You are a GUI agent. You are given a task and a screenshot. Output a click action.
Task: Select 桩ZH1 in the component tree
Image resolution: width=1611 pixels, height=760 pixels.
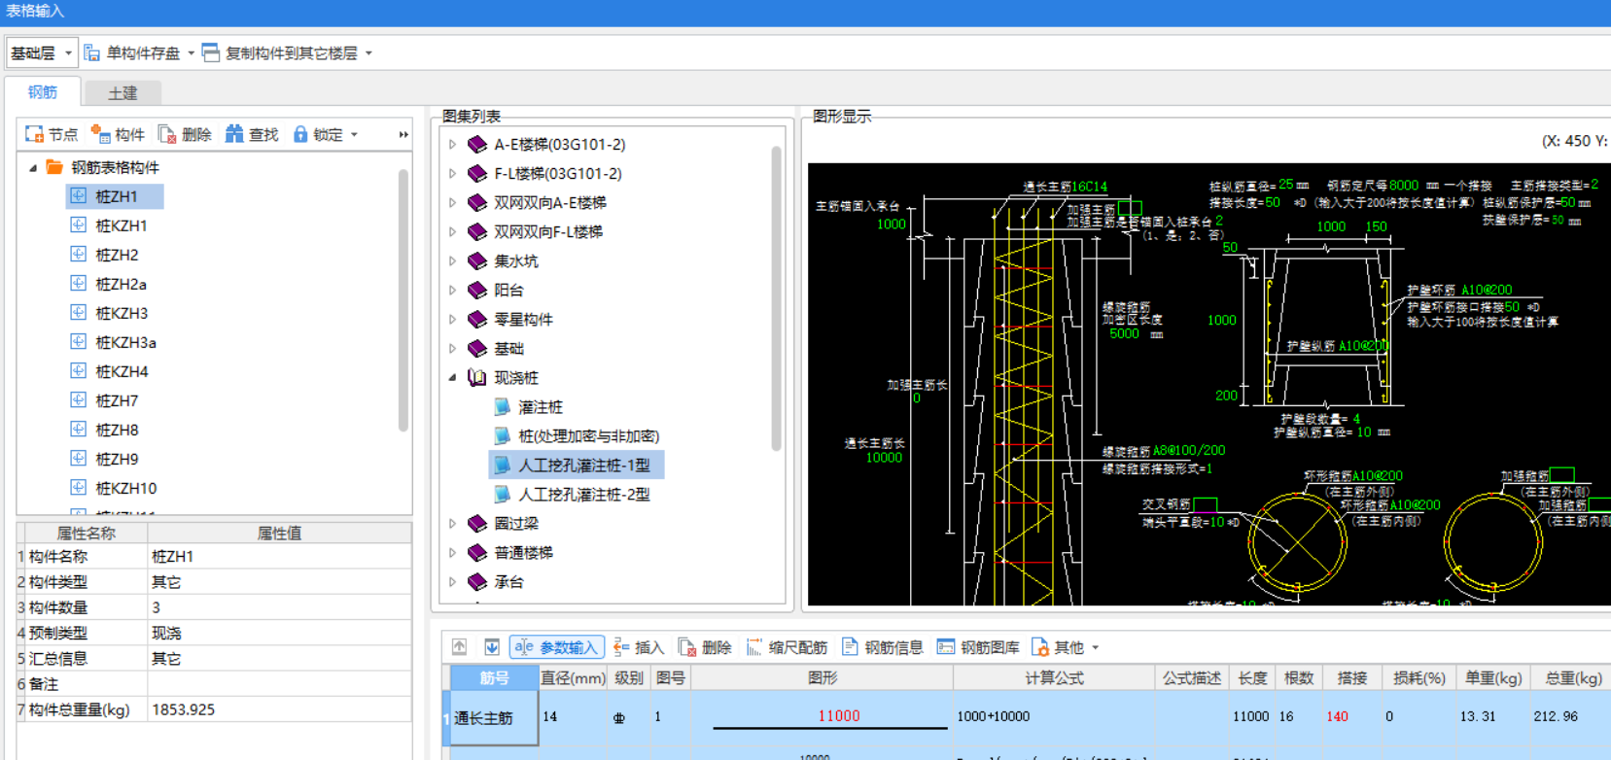(115, 196)
